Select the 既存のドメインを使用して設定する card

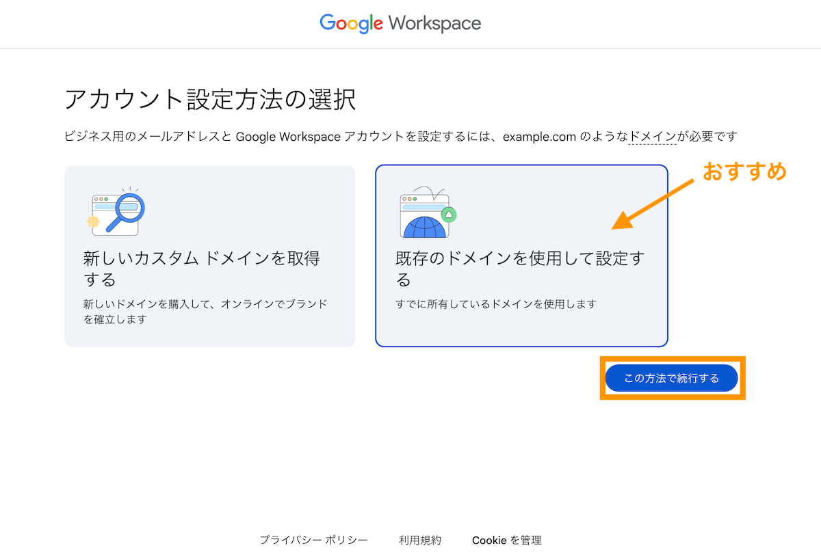[521, 256]
